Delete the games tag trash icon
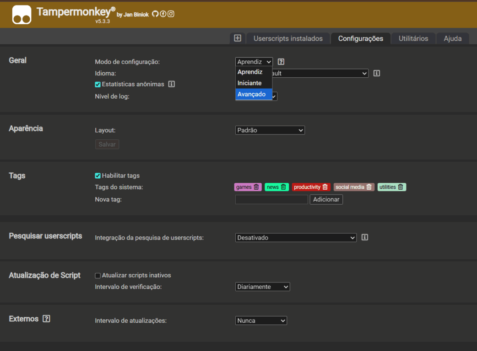 point(256,187)
